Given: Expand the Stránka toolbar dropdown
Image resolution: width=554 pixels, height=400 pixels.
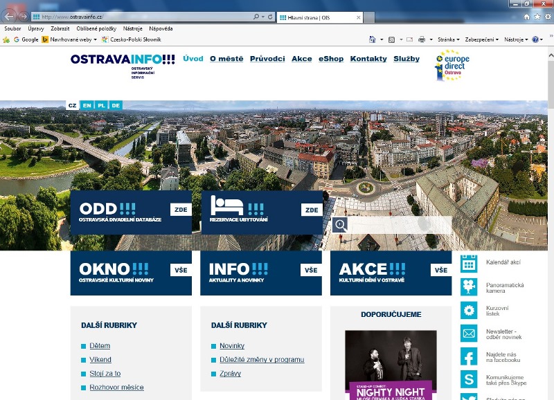Looking at the screenshot, I should click(448, 39).
